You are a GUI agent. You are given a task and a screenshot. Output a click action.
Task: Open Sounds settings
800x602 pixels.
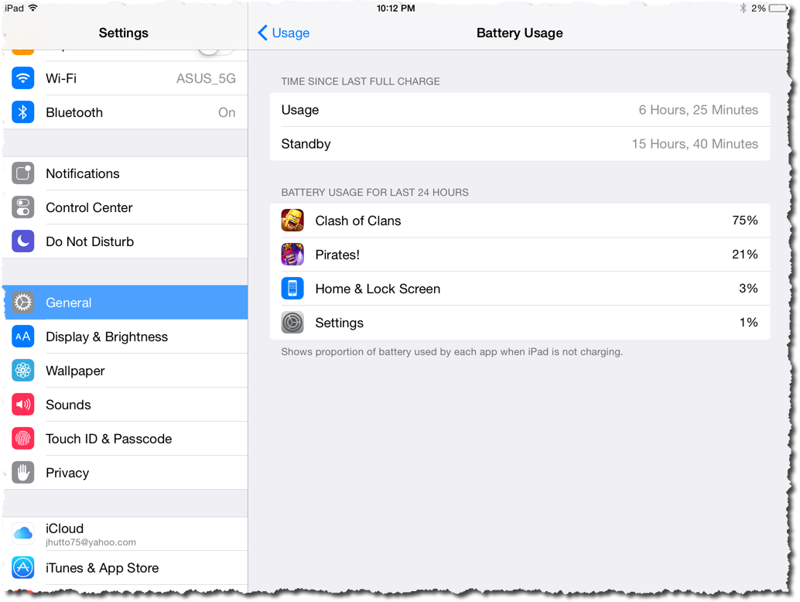tap(125, 405)
